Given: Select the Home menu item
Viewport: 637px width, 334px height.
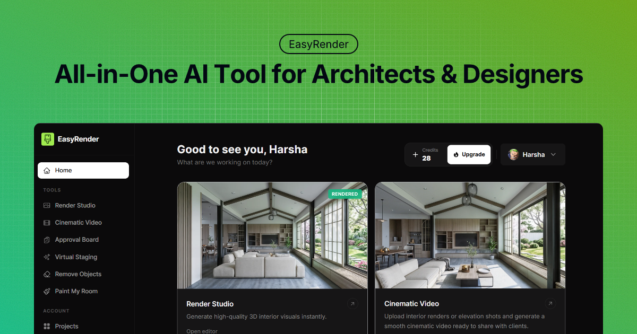Looking at the screenshot, I should click(x=83, y=170).
